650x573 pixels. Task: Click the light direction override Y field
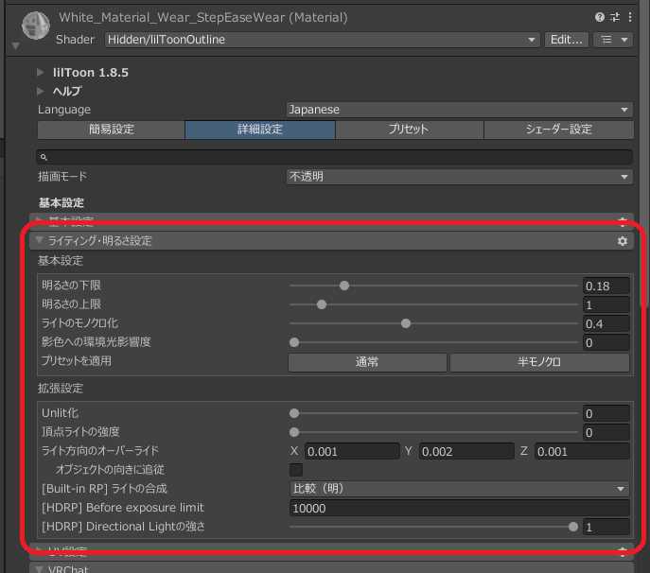pyautogui.click(x=466, y=451)
